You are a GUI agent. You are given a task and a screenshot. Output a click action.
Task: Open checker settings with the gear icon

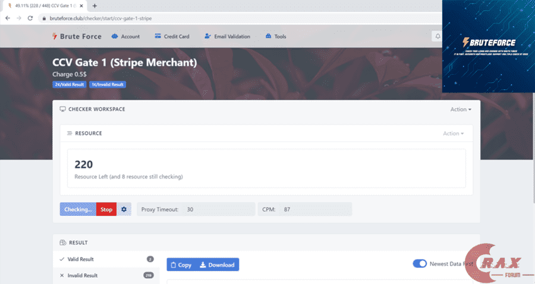click(124, 209)
